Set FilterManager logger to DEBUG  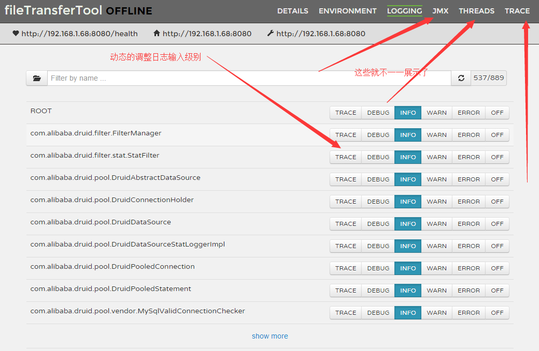pyautogui.click(x=378, y=135)
